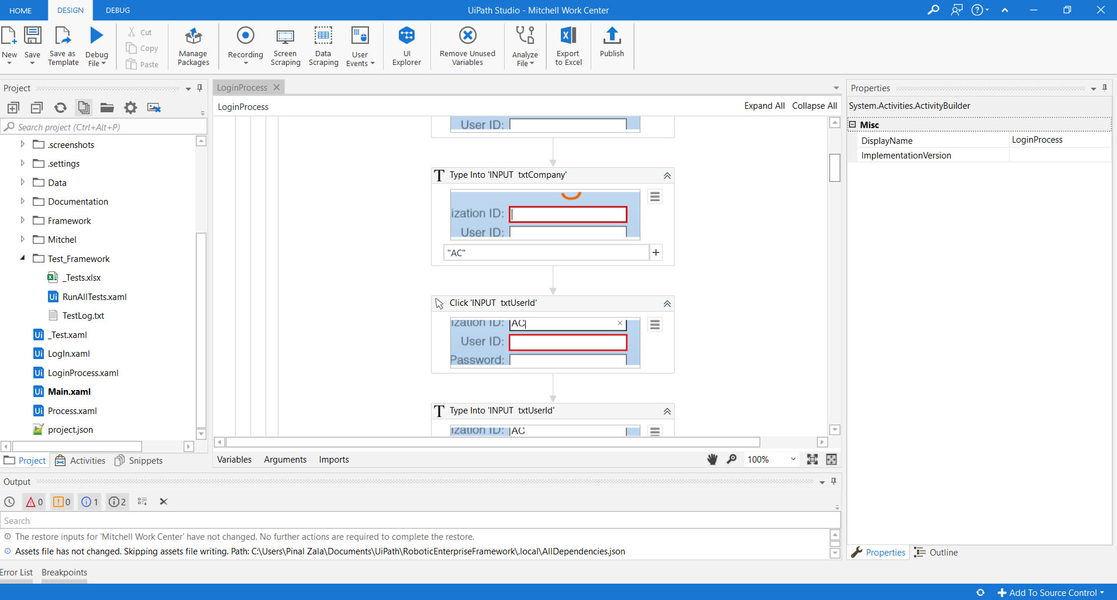The width and height of the screenshot is (1117, 600).
Task: Open the Imports panel
Action: (334, 460)
